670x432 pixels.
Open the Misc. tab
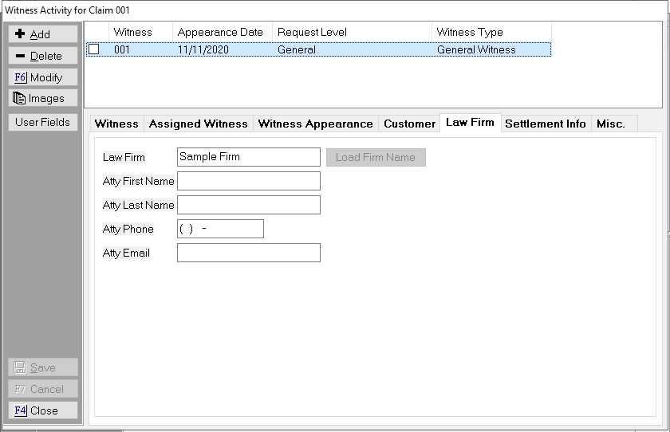pos(611,124)
